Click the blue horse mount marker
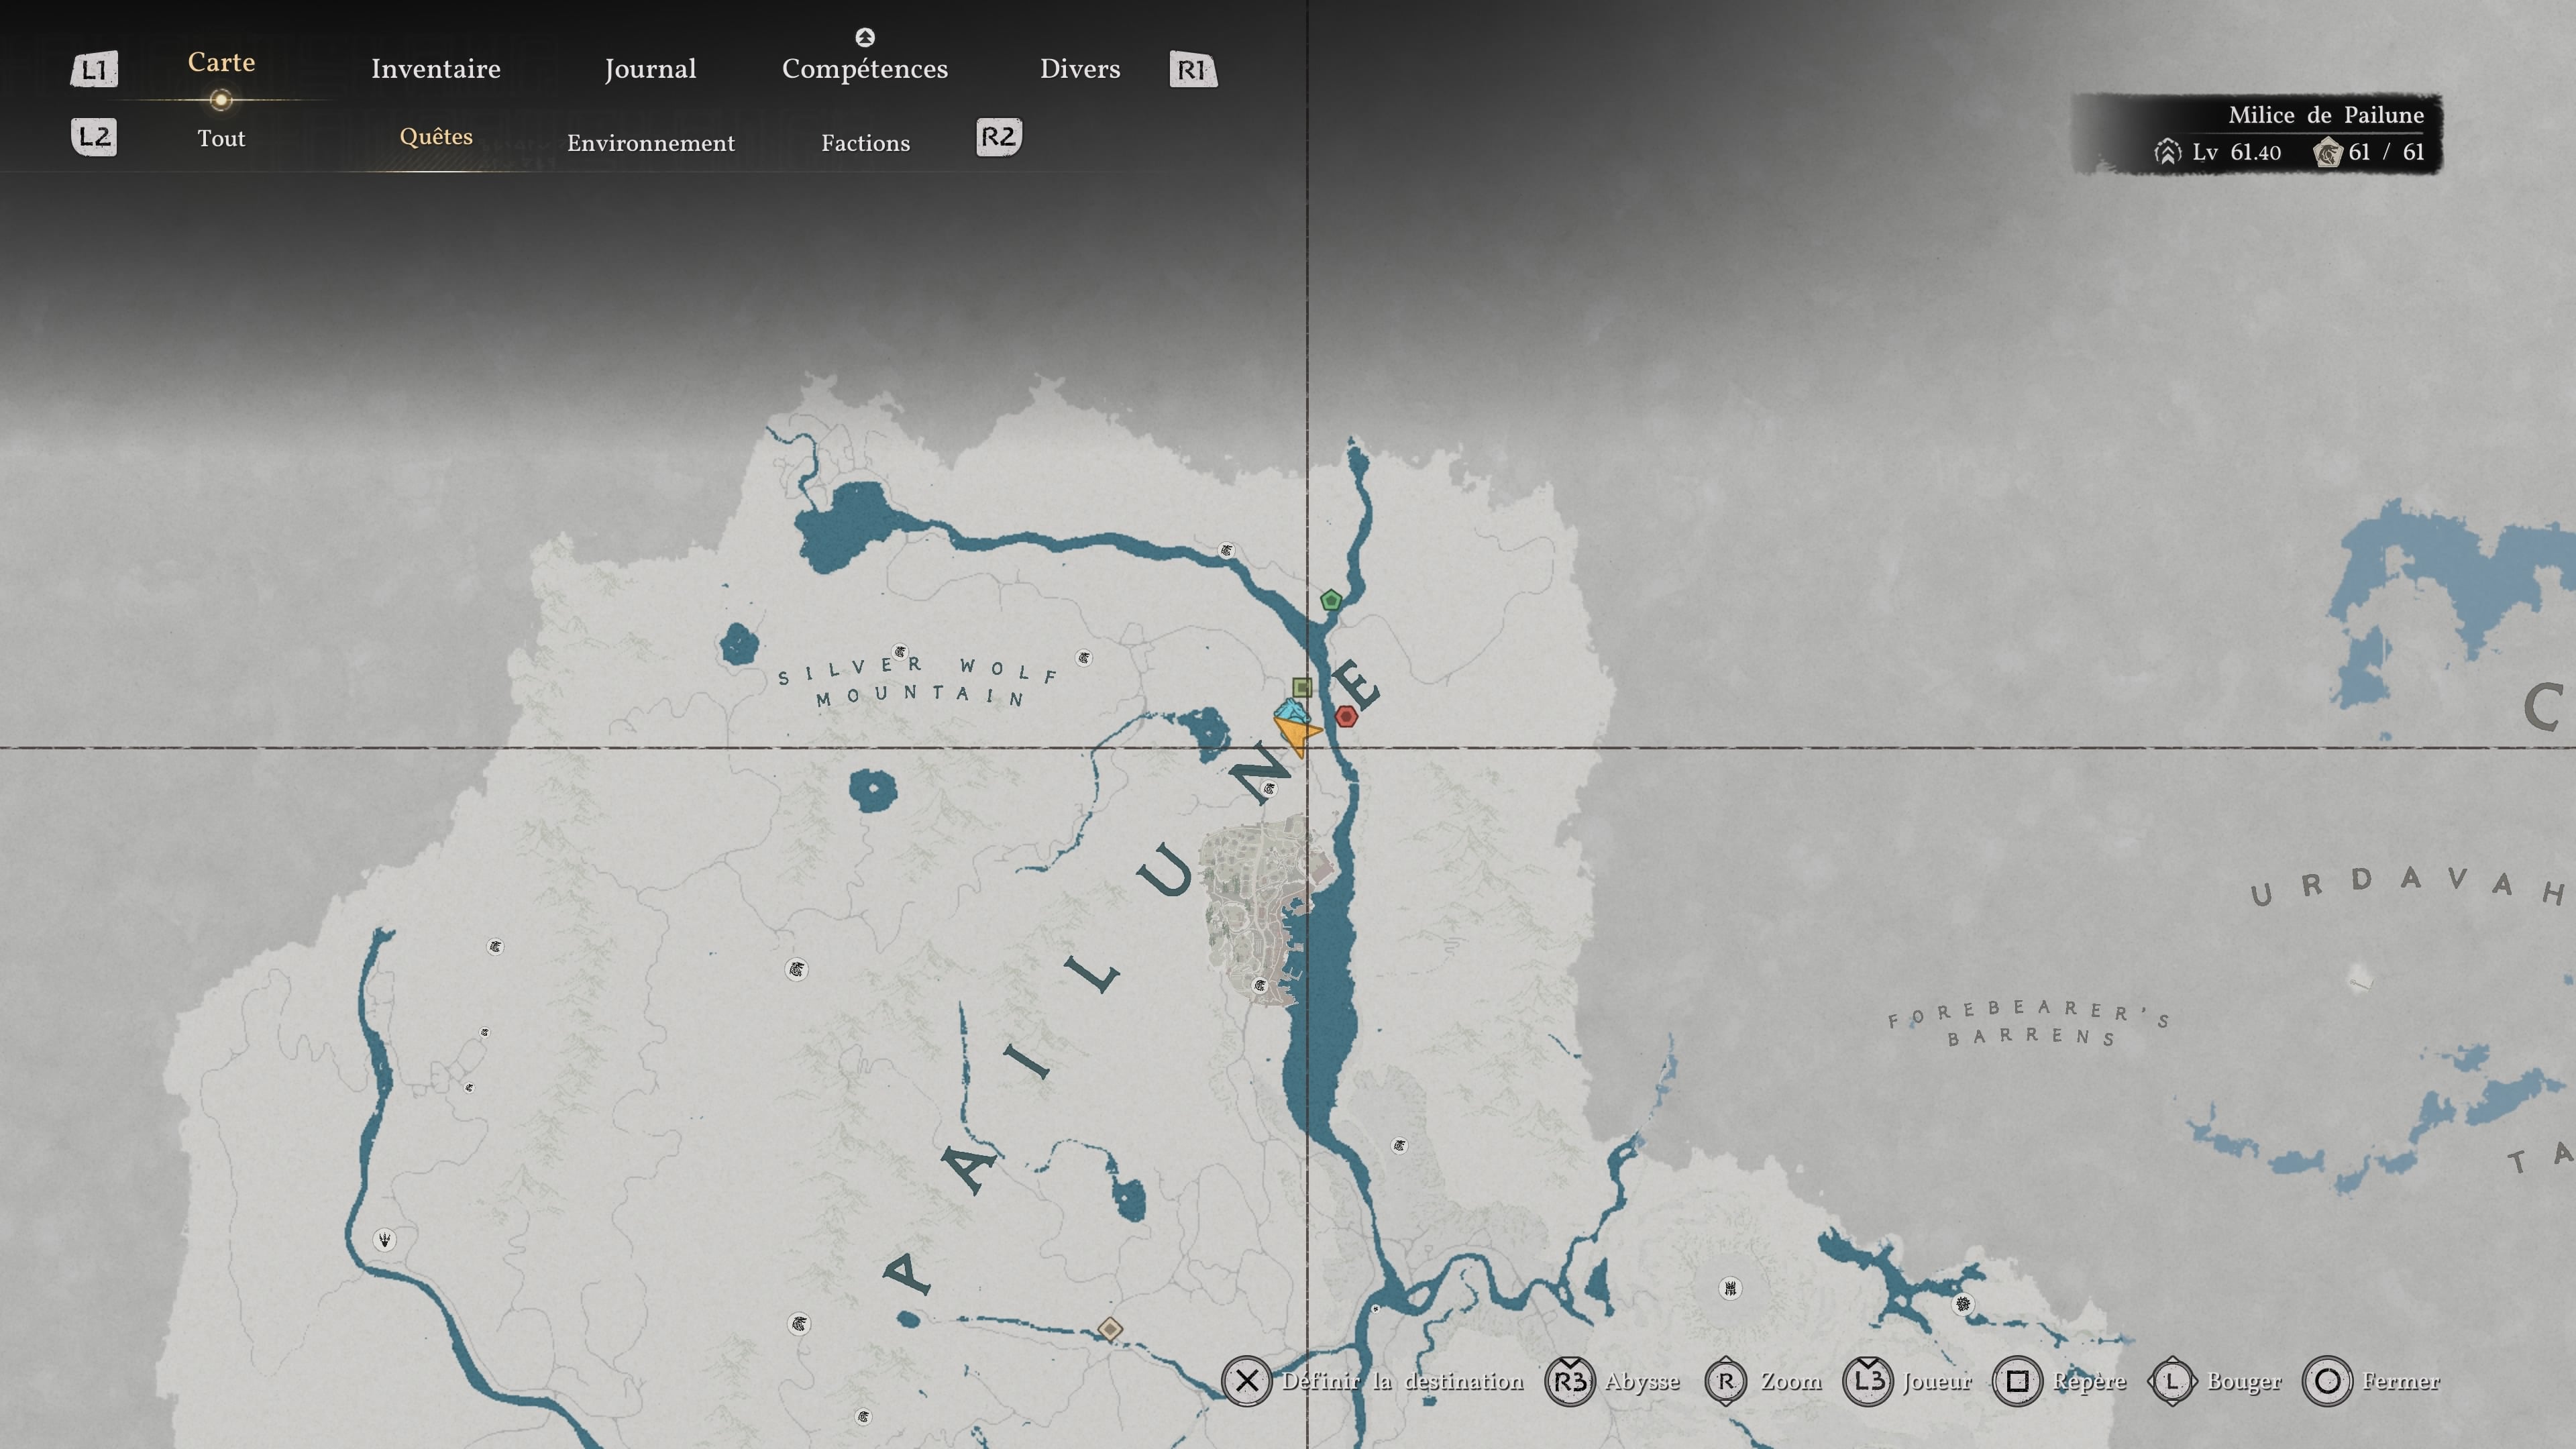 click(x=1291, y=712)
